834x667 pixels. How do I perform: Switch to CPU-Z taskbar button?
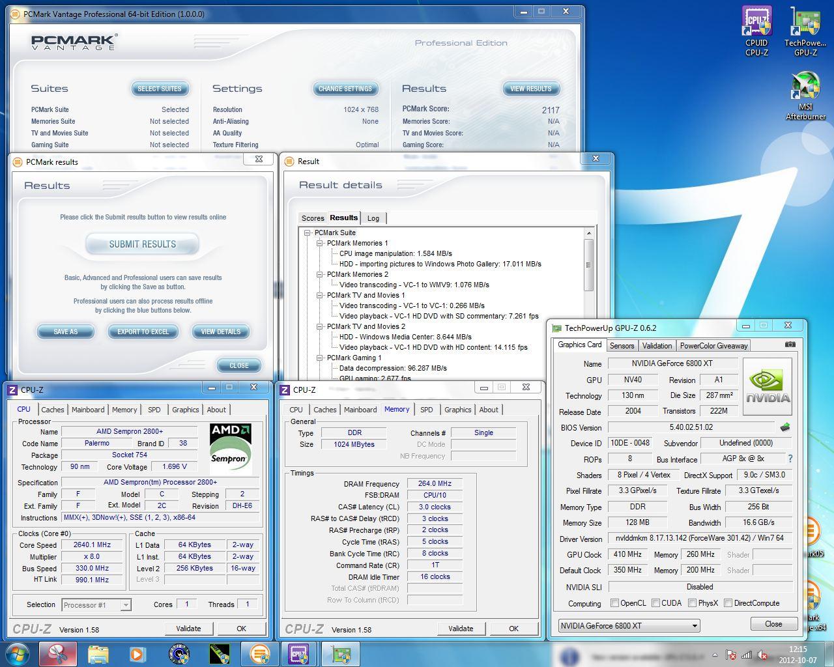(x=299, y=654)
